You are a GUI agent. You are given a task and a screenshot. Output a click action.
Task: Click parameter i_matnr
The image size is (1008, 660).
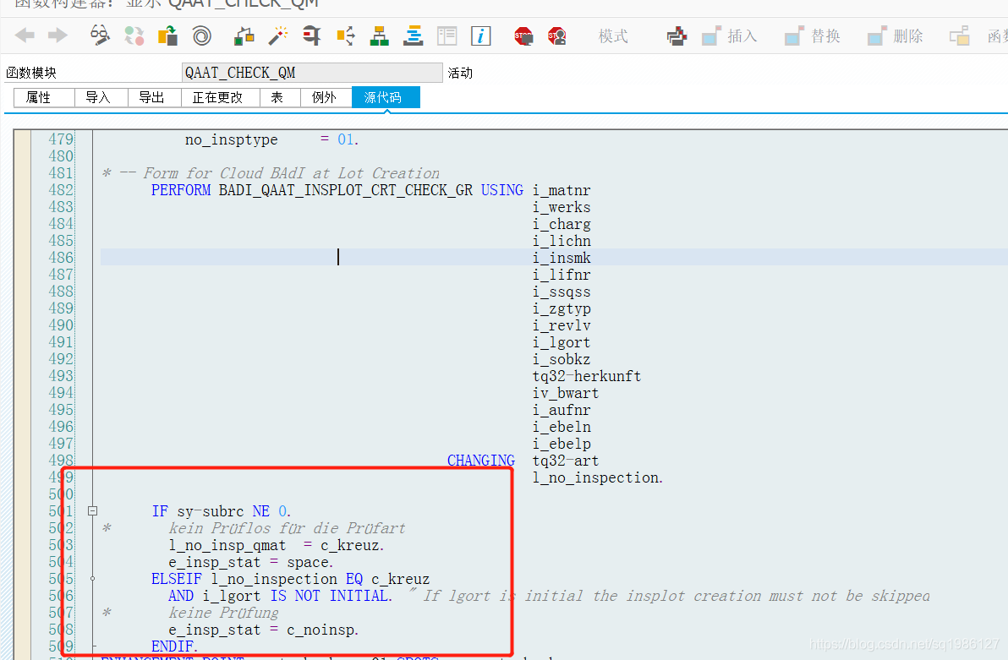click(x=562, y=190)
